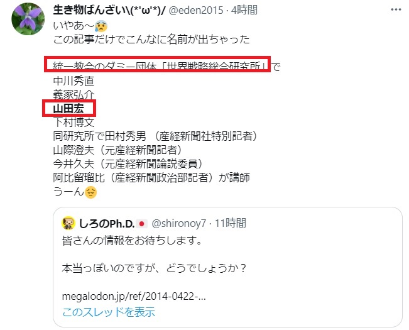Click the crying face emoji after いやあ～
Viewport: 409px width, 330px height.
pos(101,26)
